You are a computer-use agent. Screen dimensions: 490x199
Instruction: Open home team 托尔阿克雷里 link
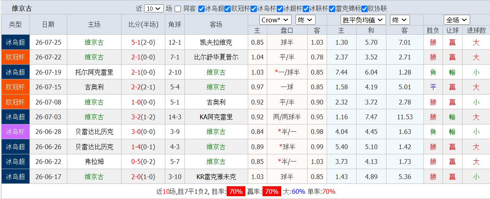tap(94, 72)
